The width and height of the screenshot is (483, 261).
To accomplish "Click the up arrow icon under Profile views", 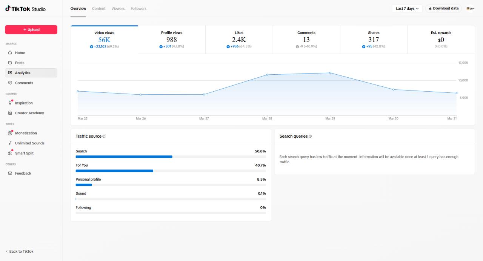I will pos(161,46).
